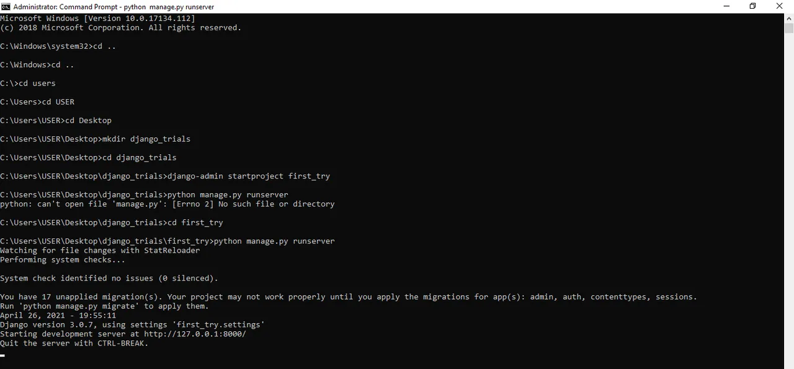The image size is (794, 369).
Task: Click the 'System check identified no issues' line
Action: point(109,278)
